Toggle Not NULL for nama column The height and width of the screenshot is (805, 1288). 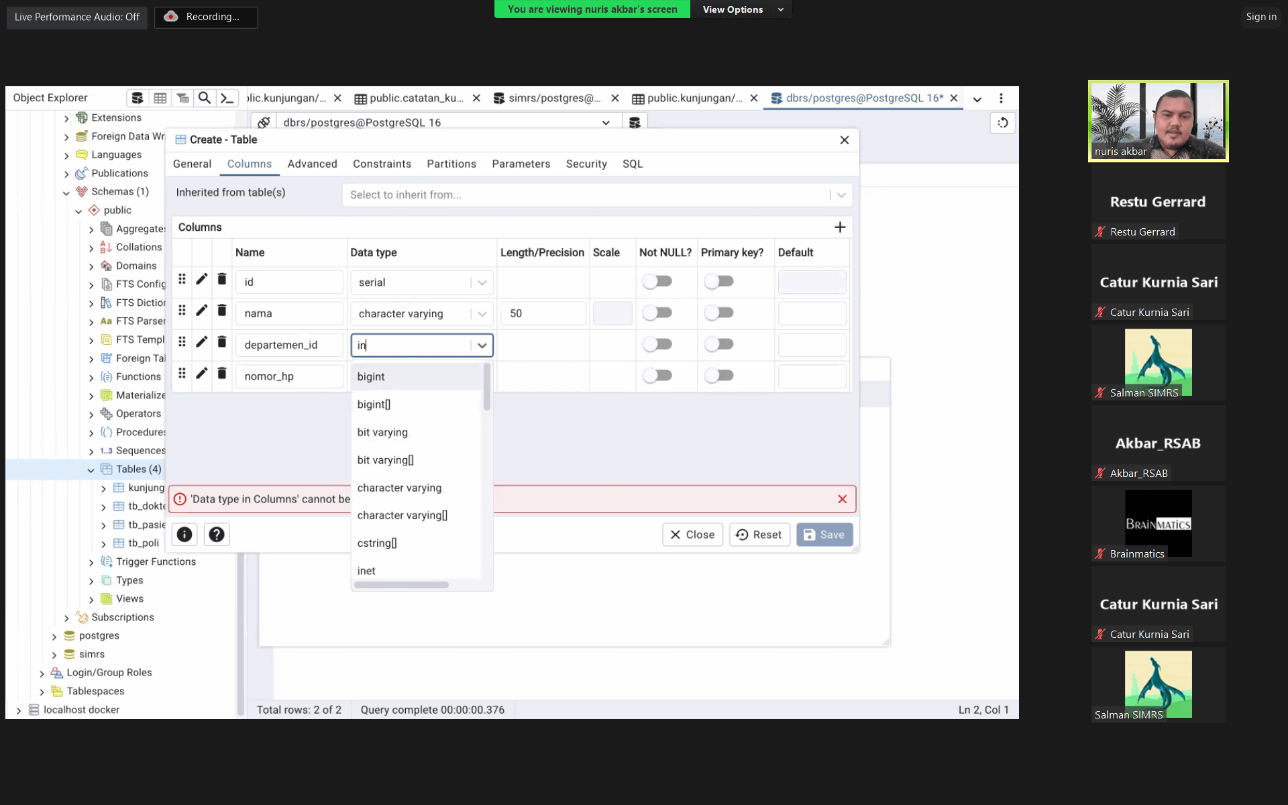pos(657,313)
